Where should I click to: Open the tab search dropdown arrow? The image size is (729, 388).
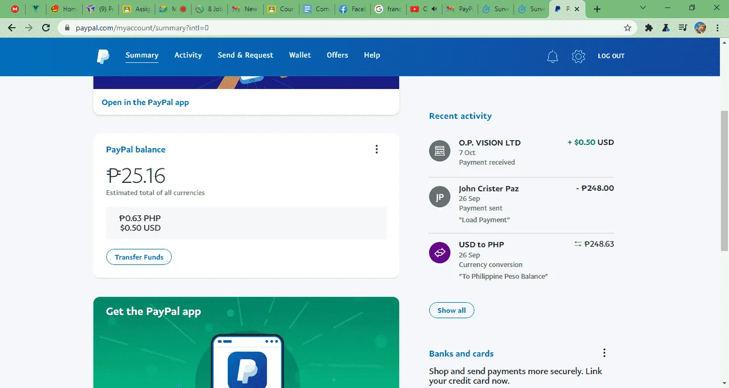[x=643, y=8]
